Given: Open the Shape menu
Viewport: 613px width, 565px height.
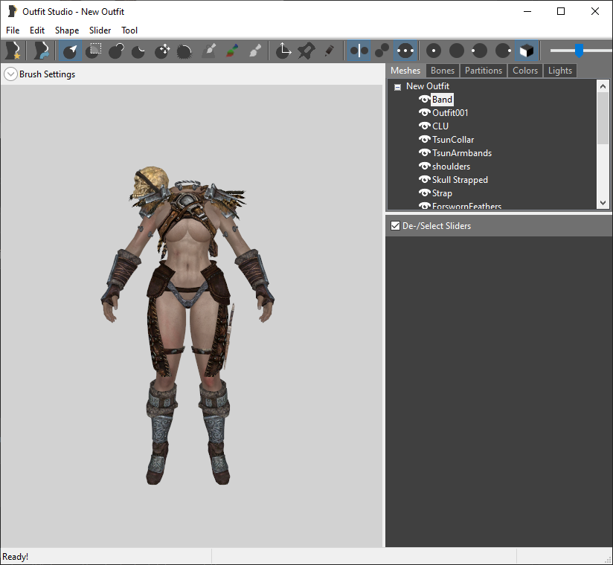Looking at the screenshot, I should coord(67,30).
